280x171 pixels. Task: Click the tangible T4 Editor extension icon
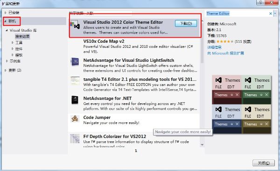pos(75,81)
